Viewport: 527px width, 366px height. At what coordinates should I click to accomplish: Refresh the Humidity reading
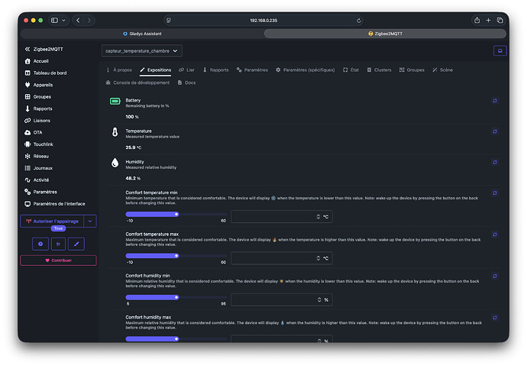point(495,162)
